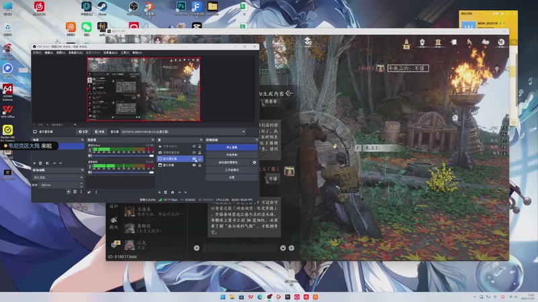Move scene up in the Scenes panel
The height and width of the screenshot is (302, 538).
coord(54,163)
